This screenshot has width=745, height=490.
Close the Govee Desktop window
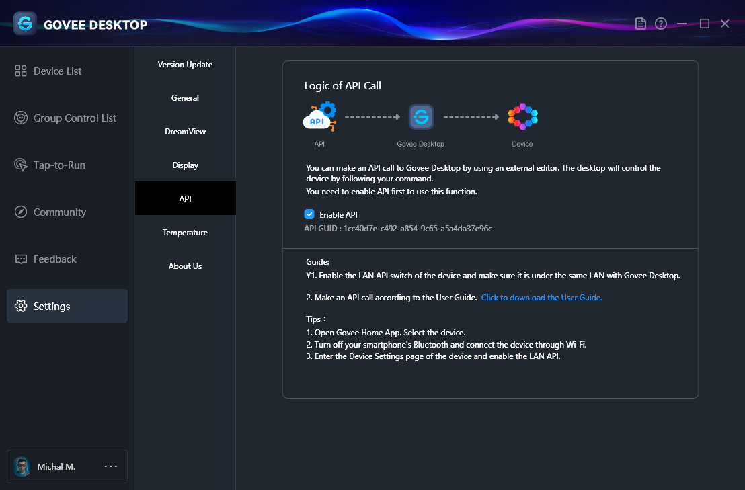(x=725, y=24)
